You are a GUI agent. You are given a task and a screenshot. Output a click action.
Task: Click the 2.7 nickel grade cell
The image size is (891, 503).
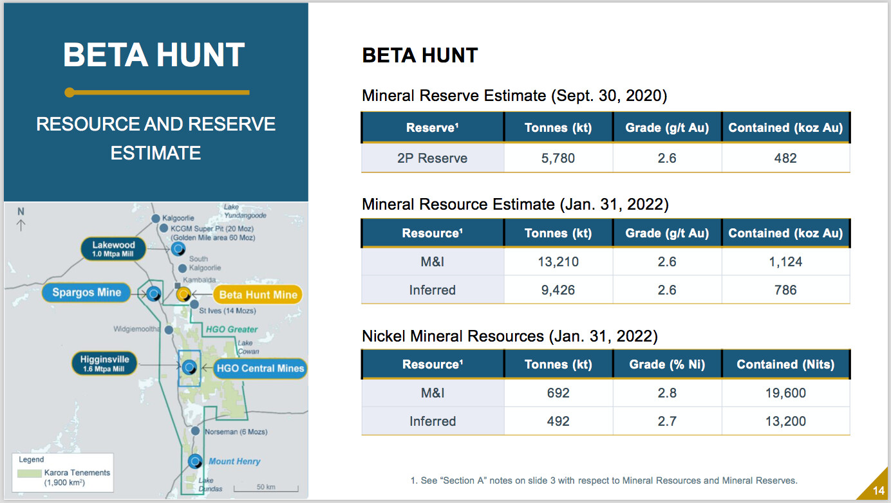coord(667,421)
